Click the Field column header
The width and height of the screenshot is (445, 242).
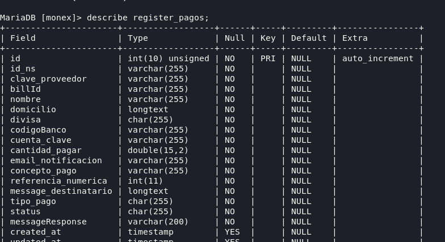23,38
